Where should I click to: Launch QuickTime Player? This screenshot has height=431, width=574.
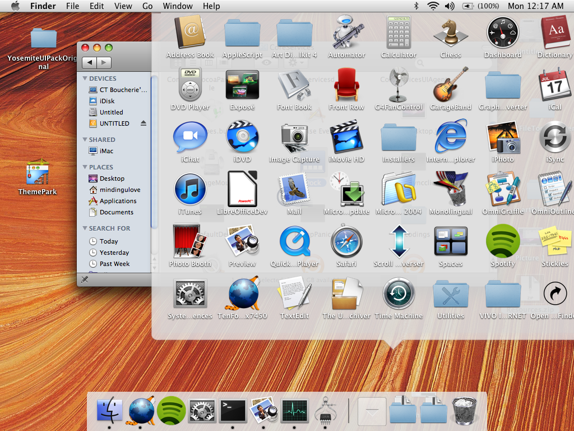point(294,242)
